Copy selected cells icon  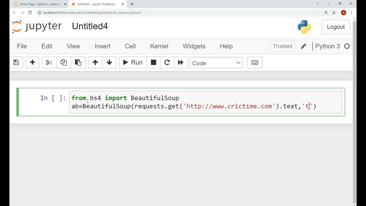pyautogui.click(x=63, y=63)
